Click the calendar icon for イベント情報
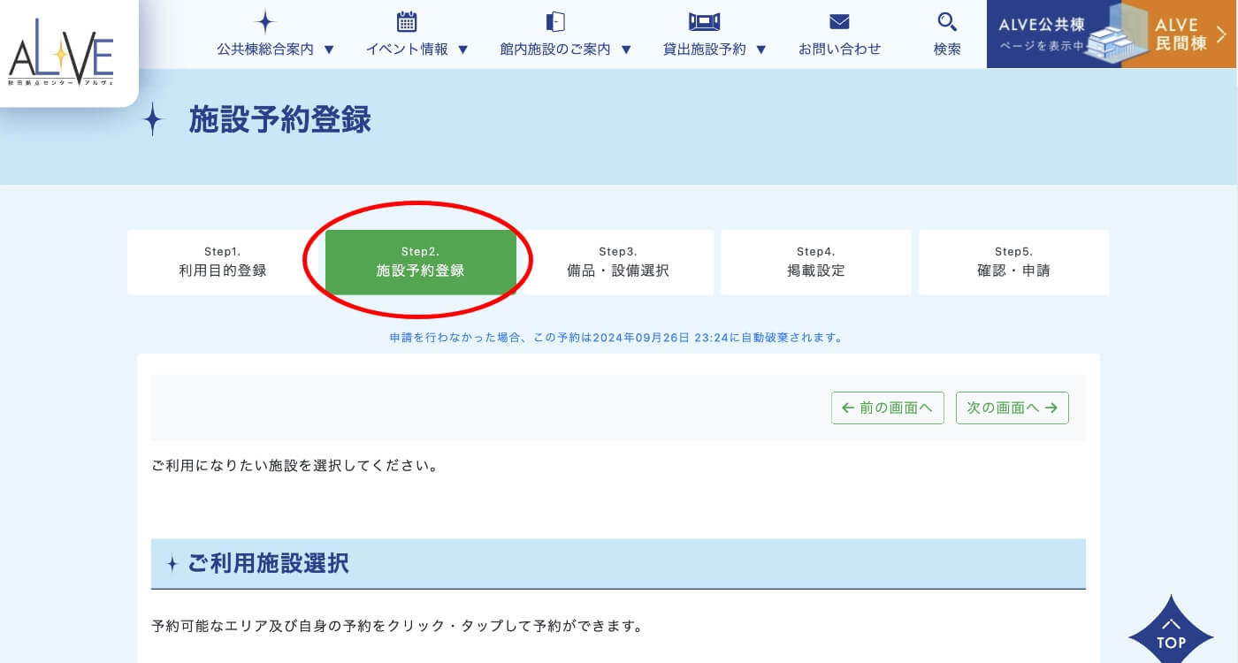 [x=407, y=22]
